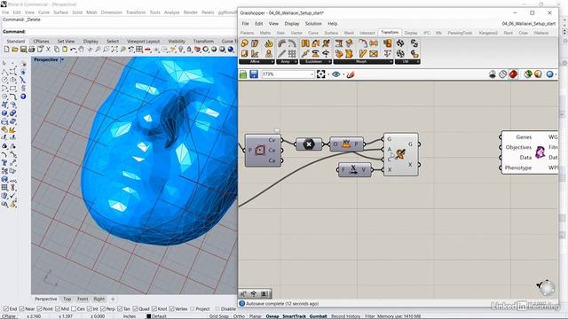This screenshot has width=568, height=319.
Task: Open the Solution menu in Grasshopper
Action: (x=313, y=24)
